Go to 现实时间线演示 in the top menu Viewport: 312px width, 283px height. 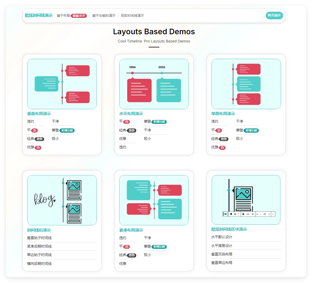pos(132,16)
